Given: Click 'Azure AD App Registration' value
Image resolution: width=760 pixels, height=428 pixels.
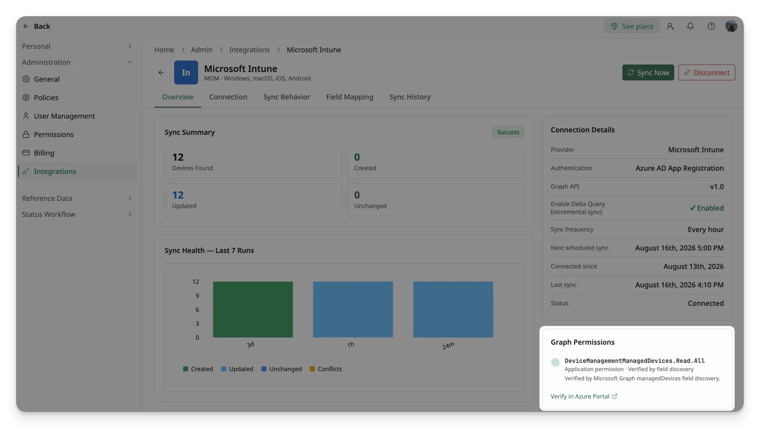Looking at the screenshot, I should 679,168.
